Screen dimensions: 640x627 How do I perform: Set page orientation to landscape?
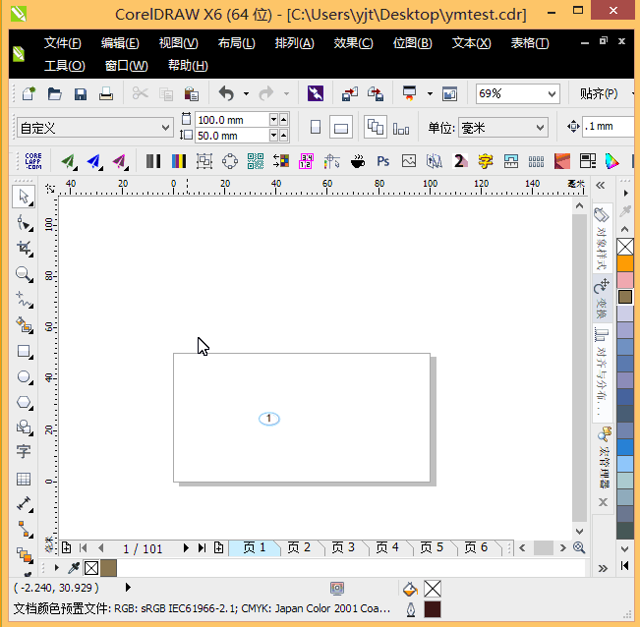pos(341,128)
